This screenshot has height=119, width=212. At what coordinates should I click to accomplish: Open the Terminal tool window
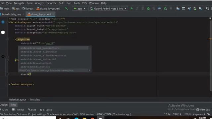click(x=18, y=110)
